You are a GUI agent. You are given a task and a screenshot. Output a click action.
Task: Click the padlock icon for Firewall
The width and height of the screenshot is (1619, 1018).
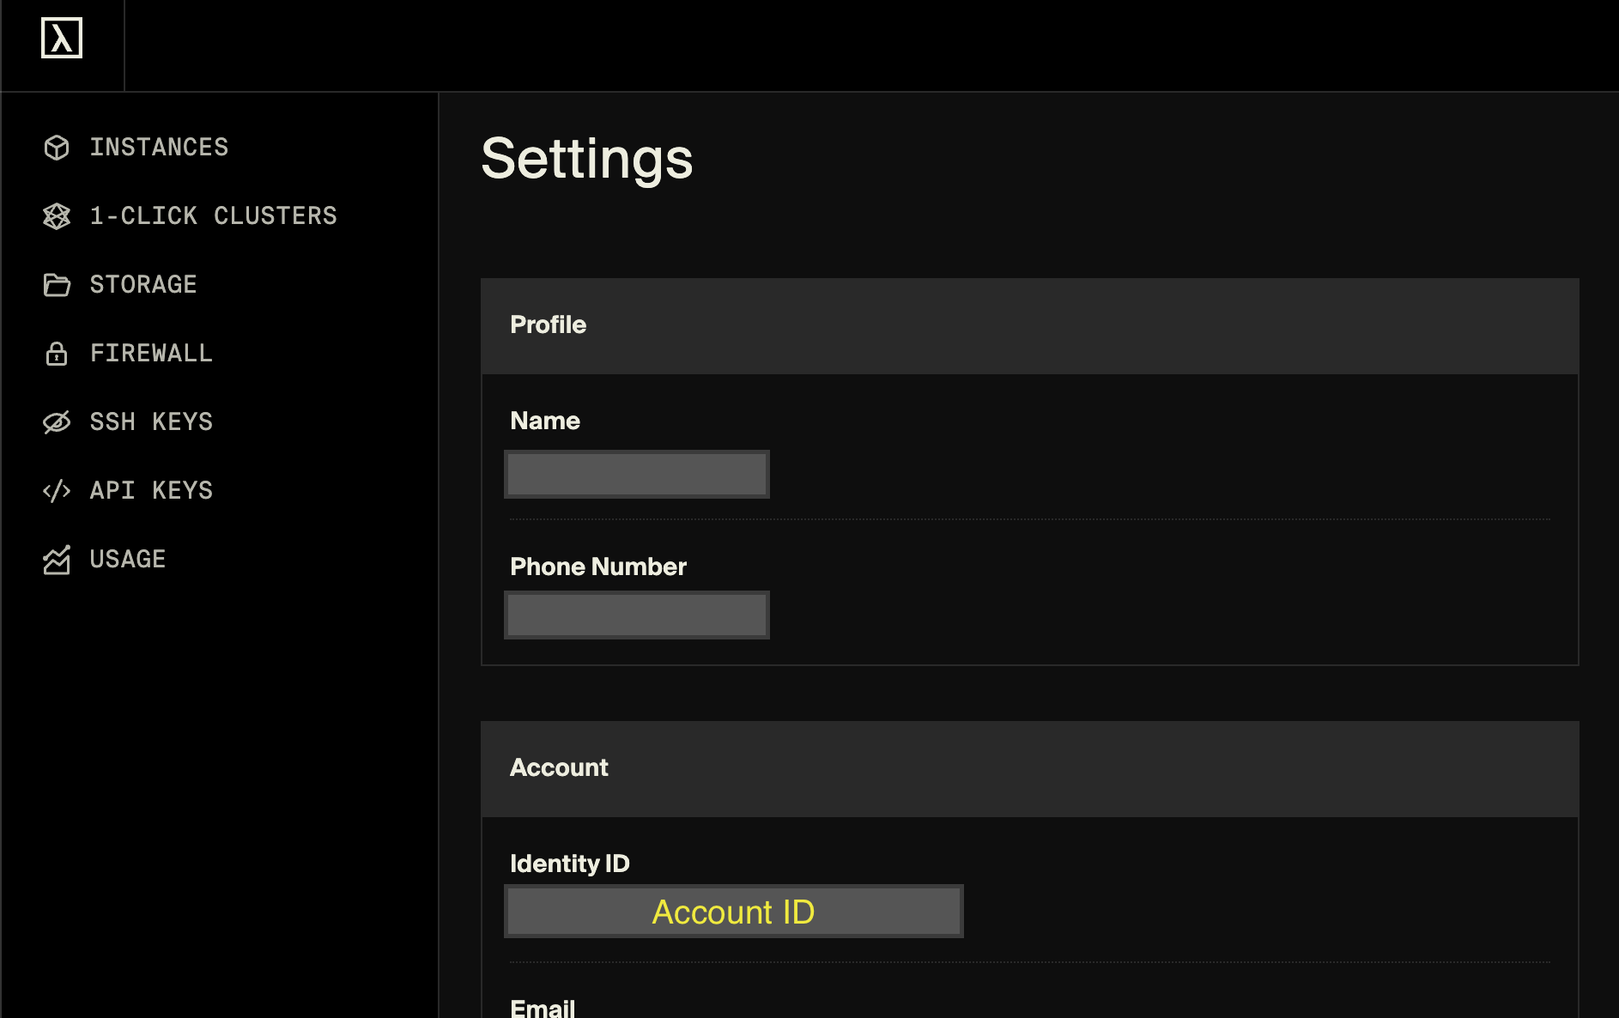[57, 354]
